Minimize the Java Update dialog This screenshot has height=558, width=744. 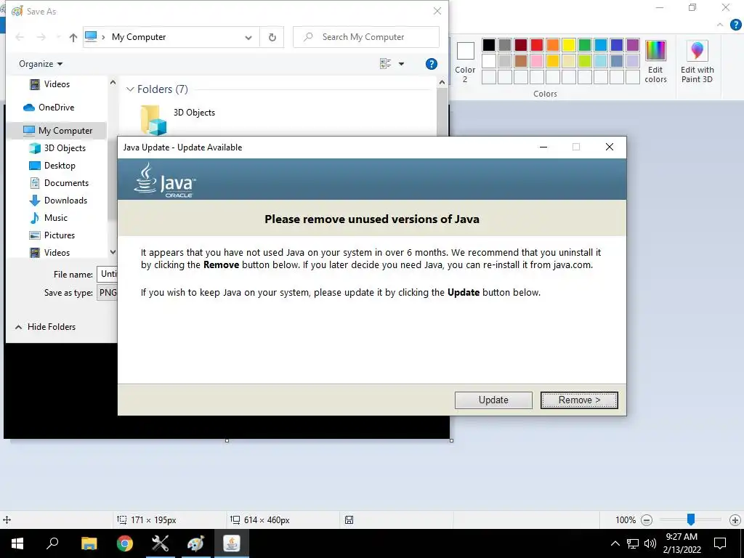point(543,147)
